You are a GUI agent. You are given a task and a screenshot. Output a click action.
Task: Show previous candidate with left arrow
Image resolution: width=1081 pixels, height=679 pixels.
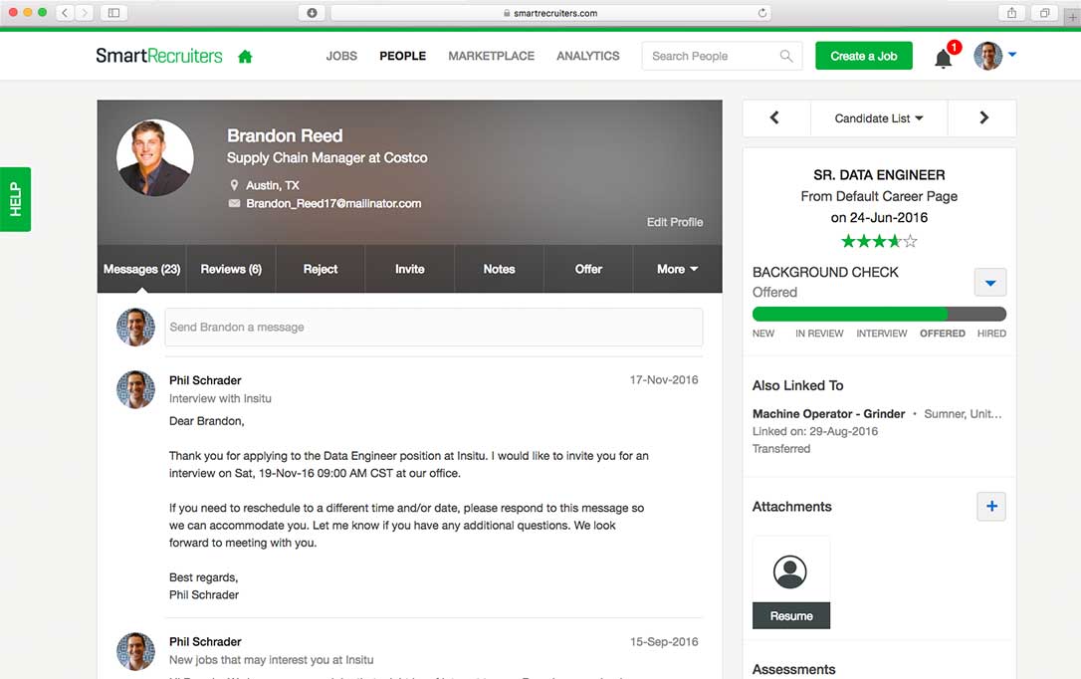(x=774, y=117)
